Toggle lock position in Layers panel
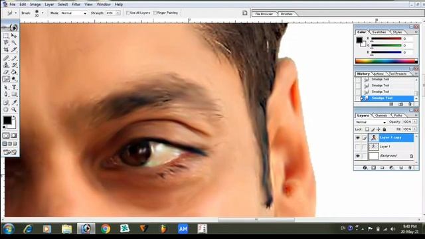425x239 pixels. coord(379,129)
